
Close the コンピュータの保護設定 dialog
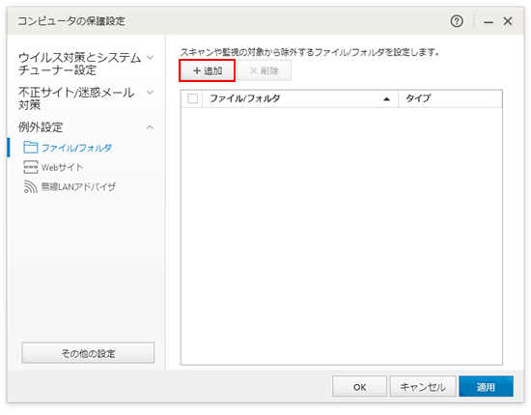(508, 21)
